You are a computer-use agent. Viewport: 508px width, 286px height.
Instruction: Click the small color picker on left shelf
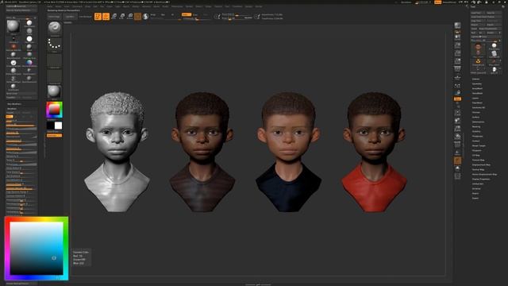[54, 110]
